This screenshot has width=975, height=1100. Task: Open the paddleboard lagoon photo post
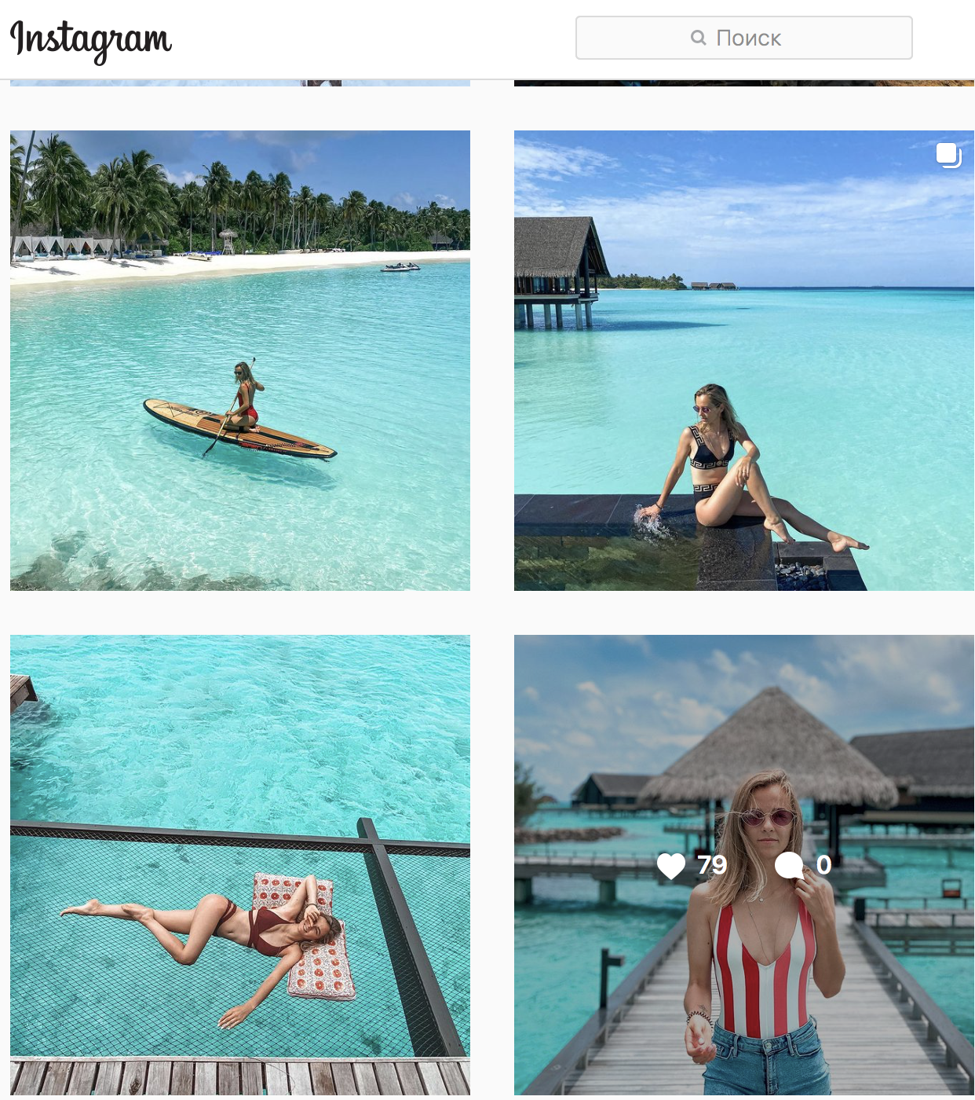tap(240, 361)
